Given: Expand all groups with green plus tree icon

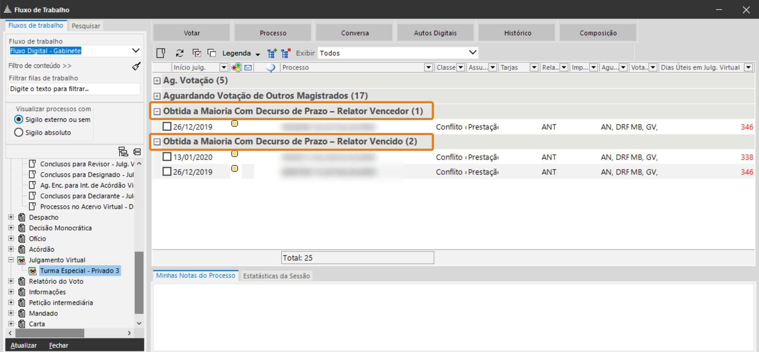Looking at the screenshot, I should click(x=272, y=53).
